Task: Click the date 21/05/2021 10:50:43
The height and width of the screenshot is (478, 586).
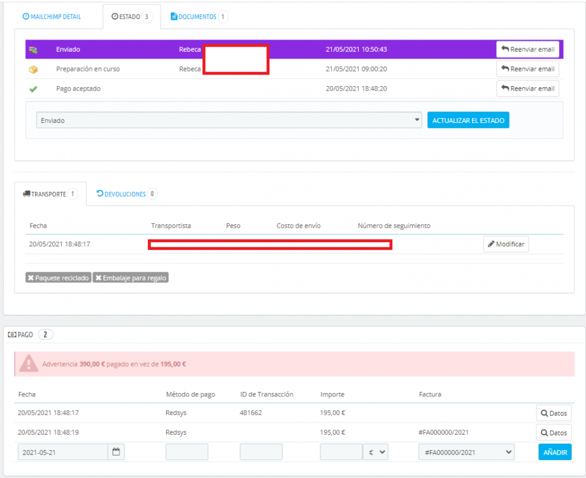Action: pyautogui.click(x=356, y=49)
